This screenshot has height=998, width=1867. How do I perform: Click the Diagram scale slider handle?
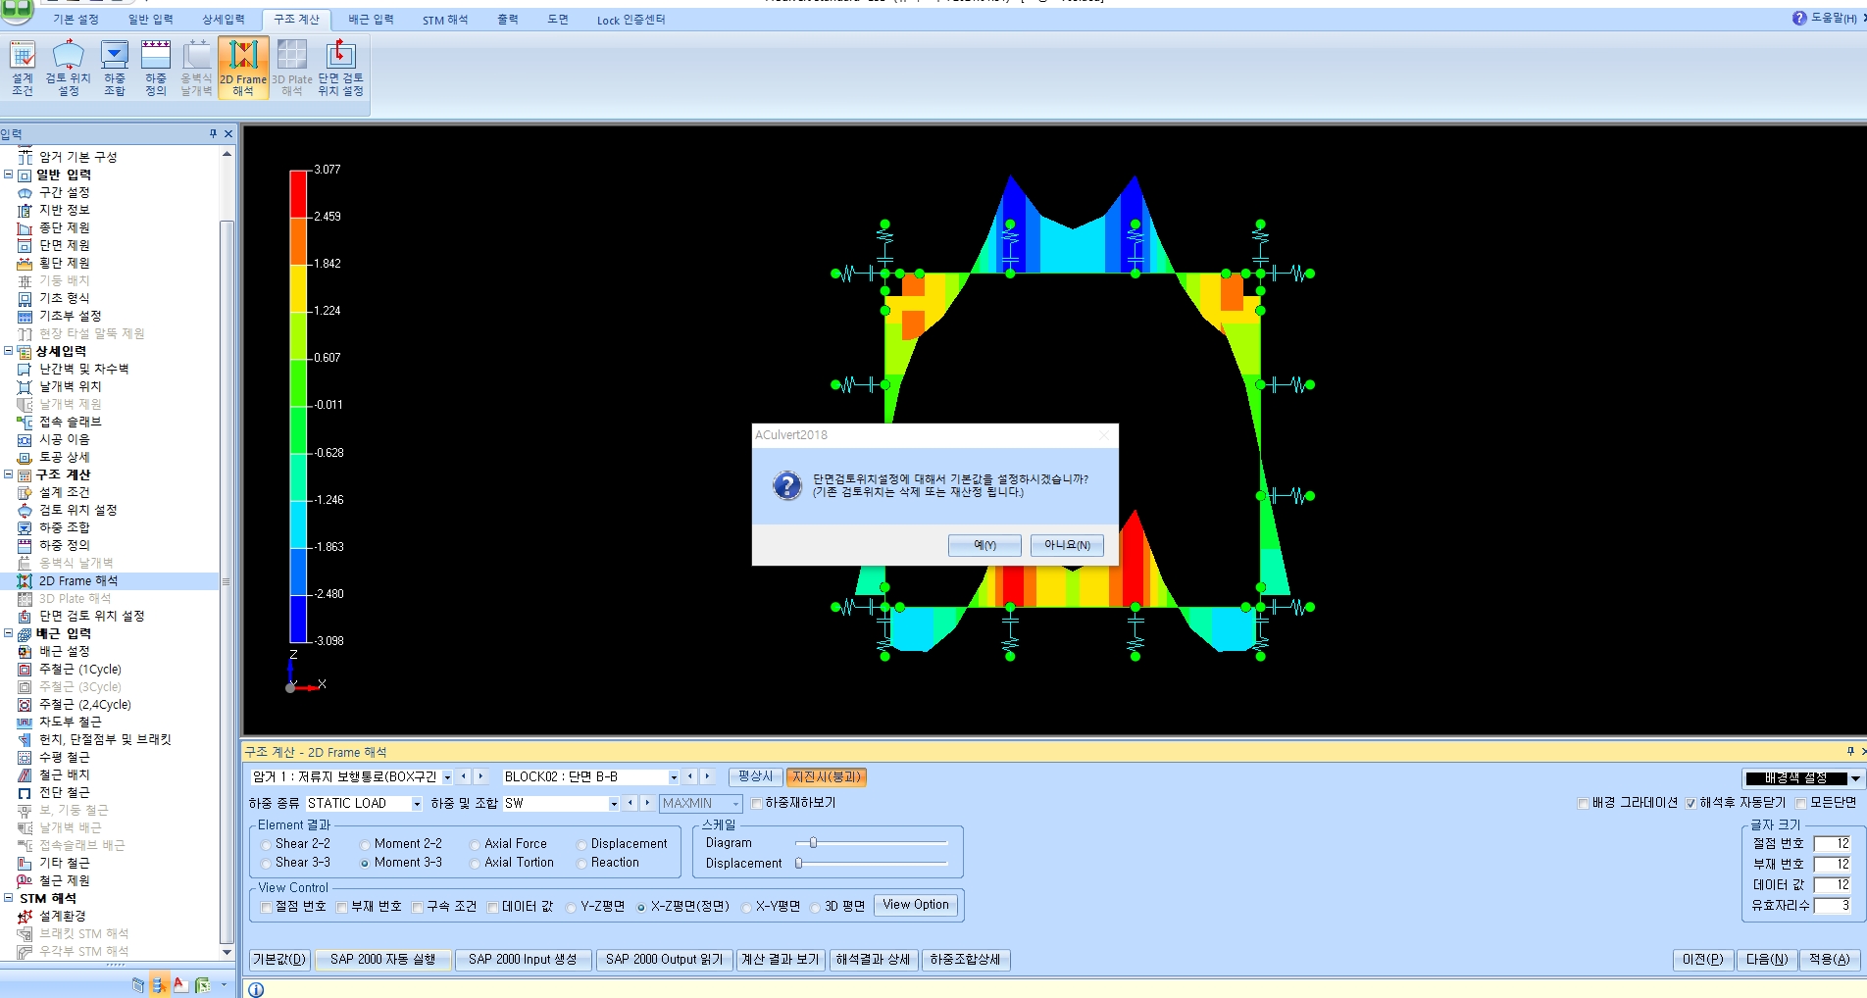tap(813, 842)
